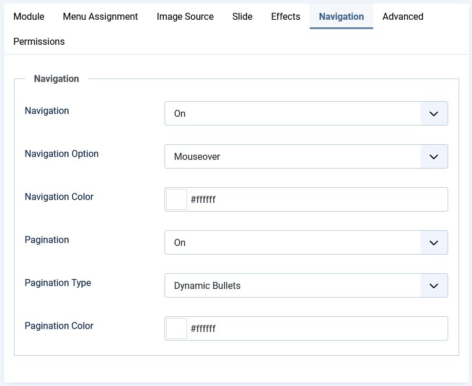Expand the Dynamic Bullets type dropdown
The height and width of the screenshot is (386, 472).
click(306, 286)
